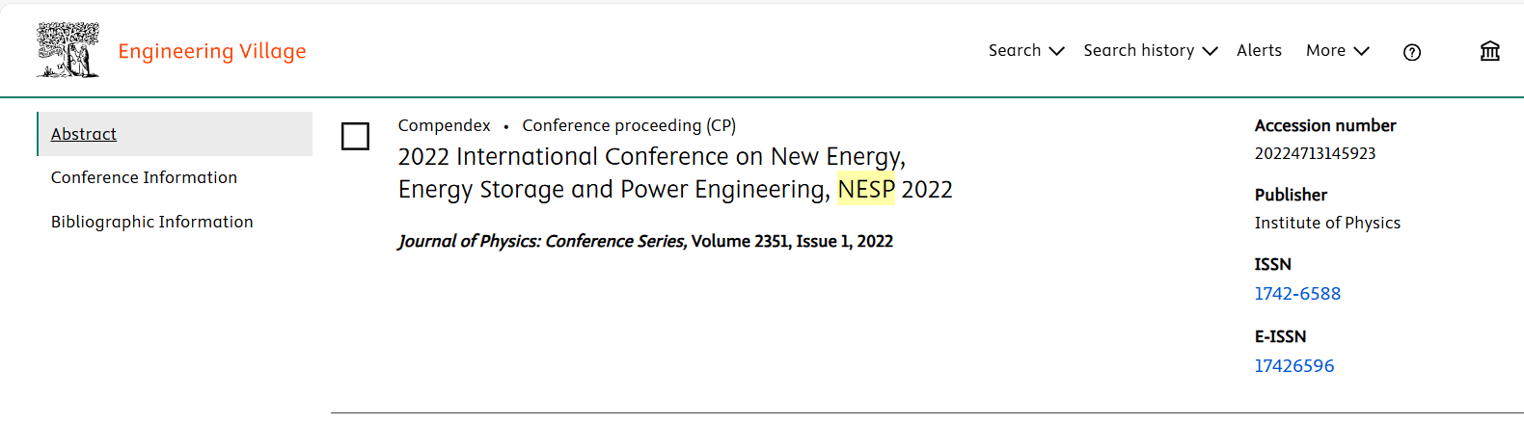Open the help question mark icon
This screenshot has height=424, width=1524.
pyautogui.click(x=1411, y=52)
